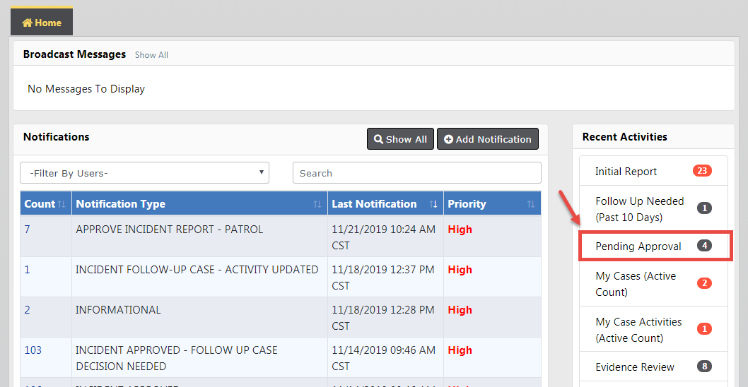
Task: Click the My Cases count badge 2
Action: (x=704, y=283)
